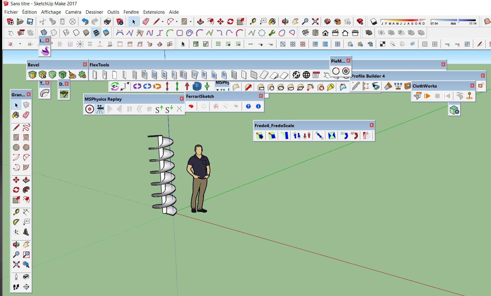Click the red car icon in FerrariSketch
This screenshot has height=296, width=491.
[x=191, y=106]
